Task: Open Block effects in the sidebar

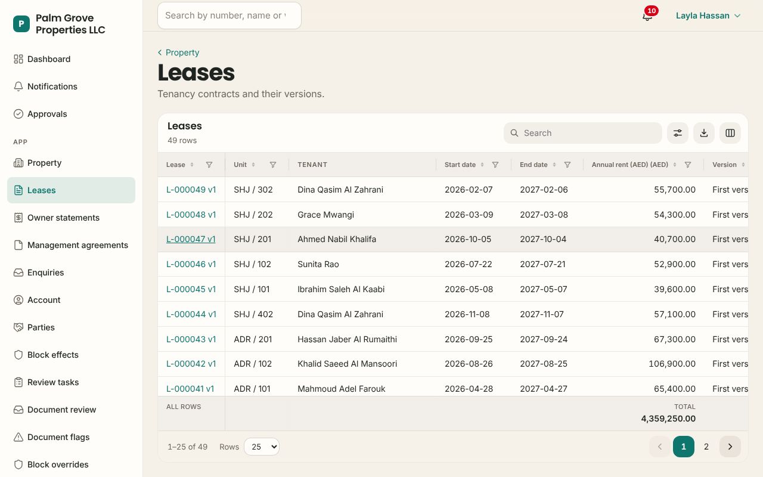Action: point(72,355)
